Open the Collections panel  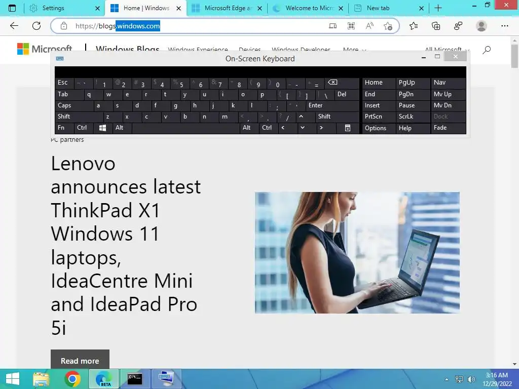436,26
